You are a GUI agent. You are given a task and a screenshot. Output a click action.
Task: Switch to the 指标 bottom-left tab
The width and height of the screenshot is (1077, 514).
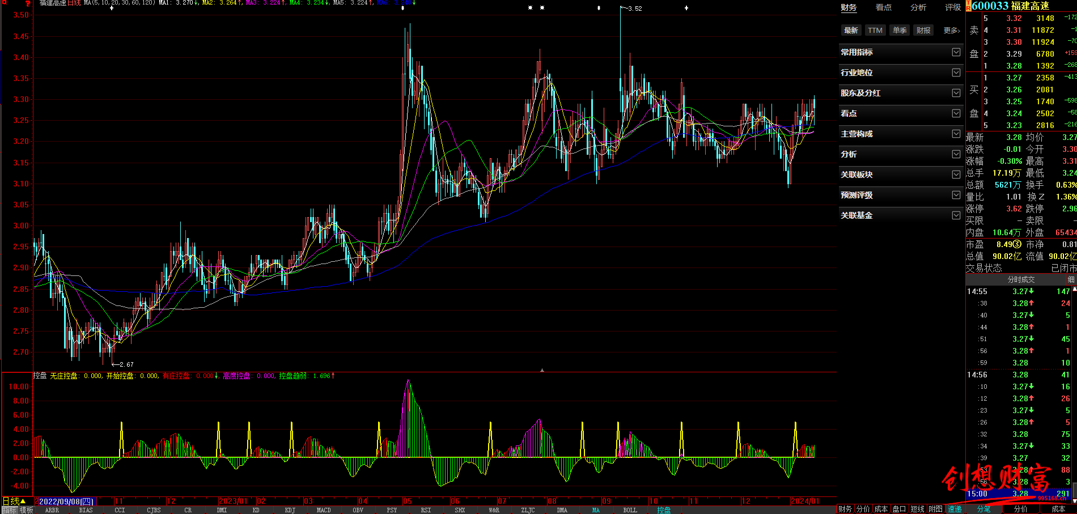(10, 510)
